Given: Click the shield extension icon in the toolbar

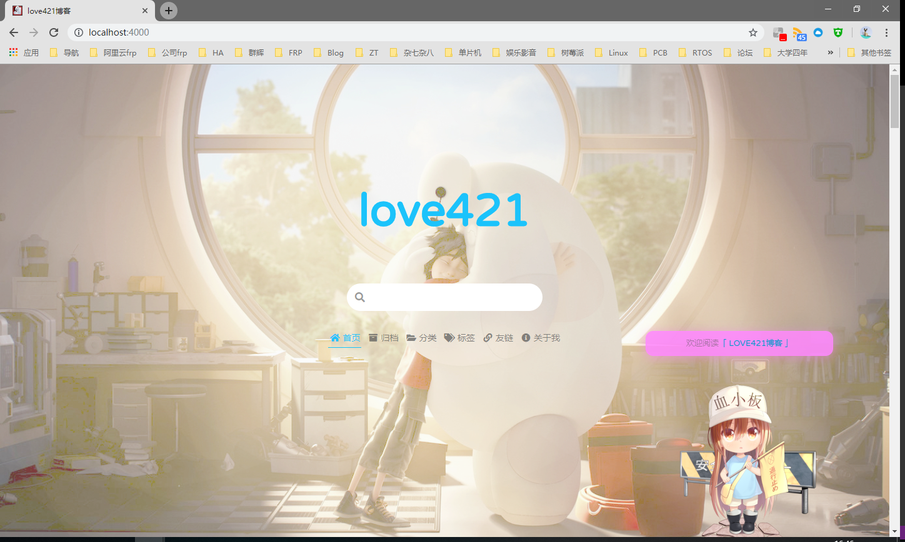Looking at the screenshot, I should 837,32.
